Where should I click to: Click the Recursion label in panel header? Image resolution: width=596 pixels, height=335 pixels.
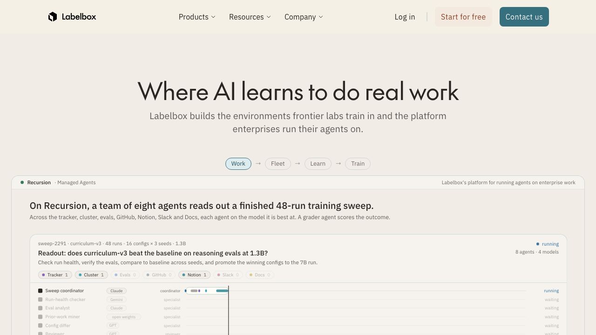(39, 182)
